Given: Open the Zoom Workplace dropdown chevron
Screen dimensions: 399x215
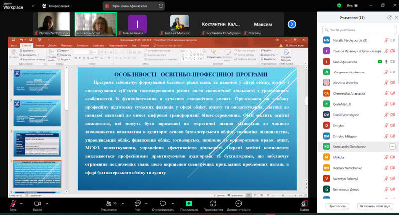Looking at the screenshot, I should [33, 6].
